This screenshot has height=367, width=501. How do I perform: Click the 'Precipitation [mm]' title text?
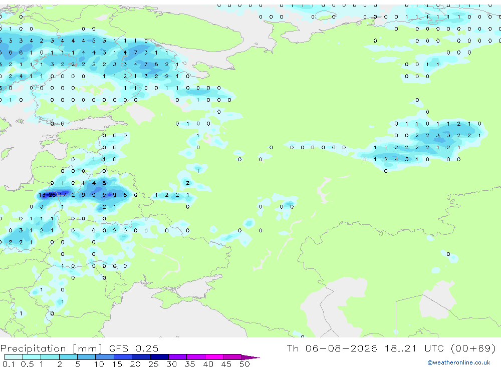click(x=52, y=348)
